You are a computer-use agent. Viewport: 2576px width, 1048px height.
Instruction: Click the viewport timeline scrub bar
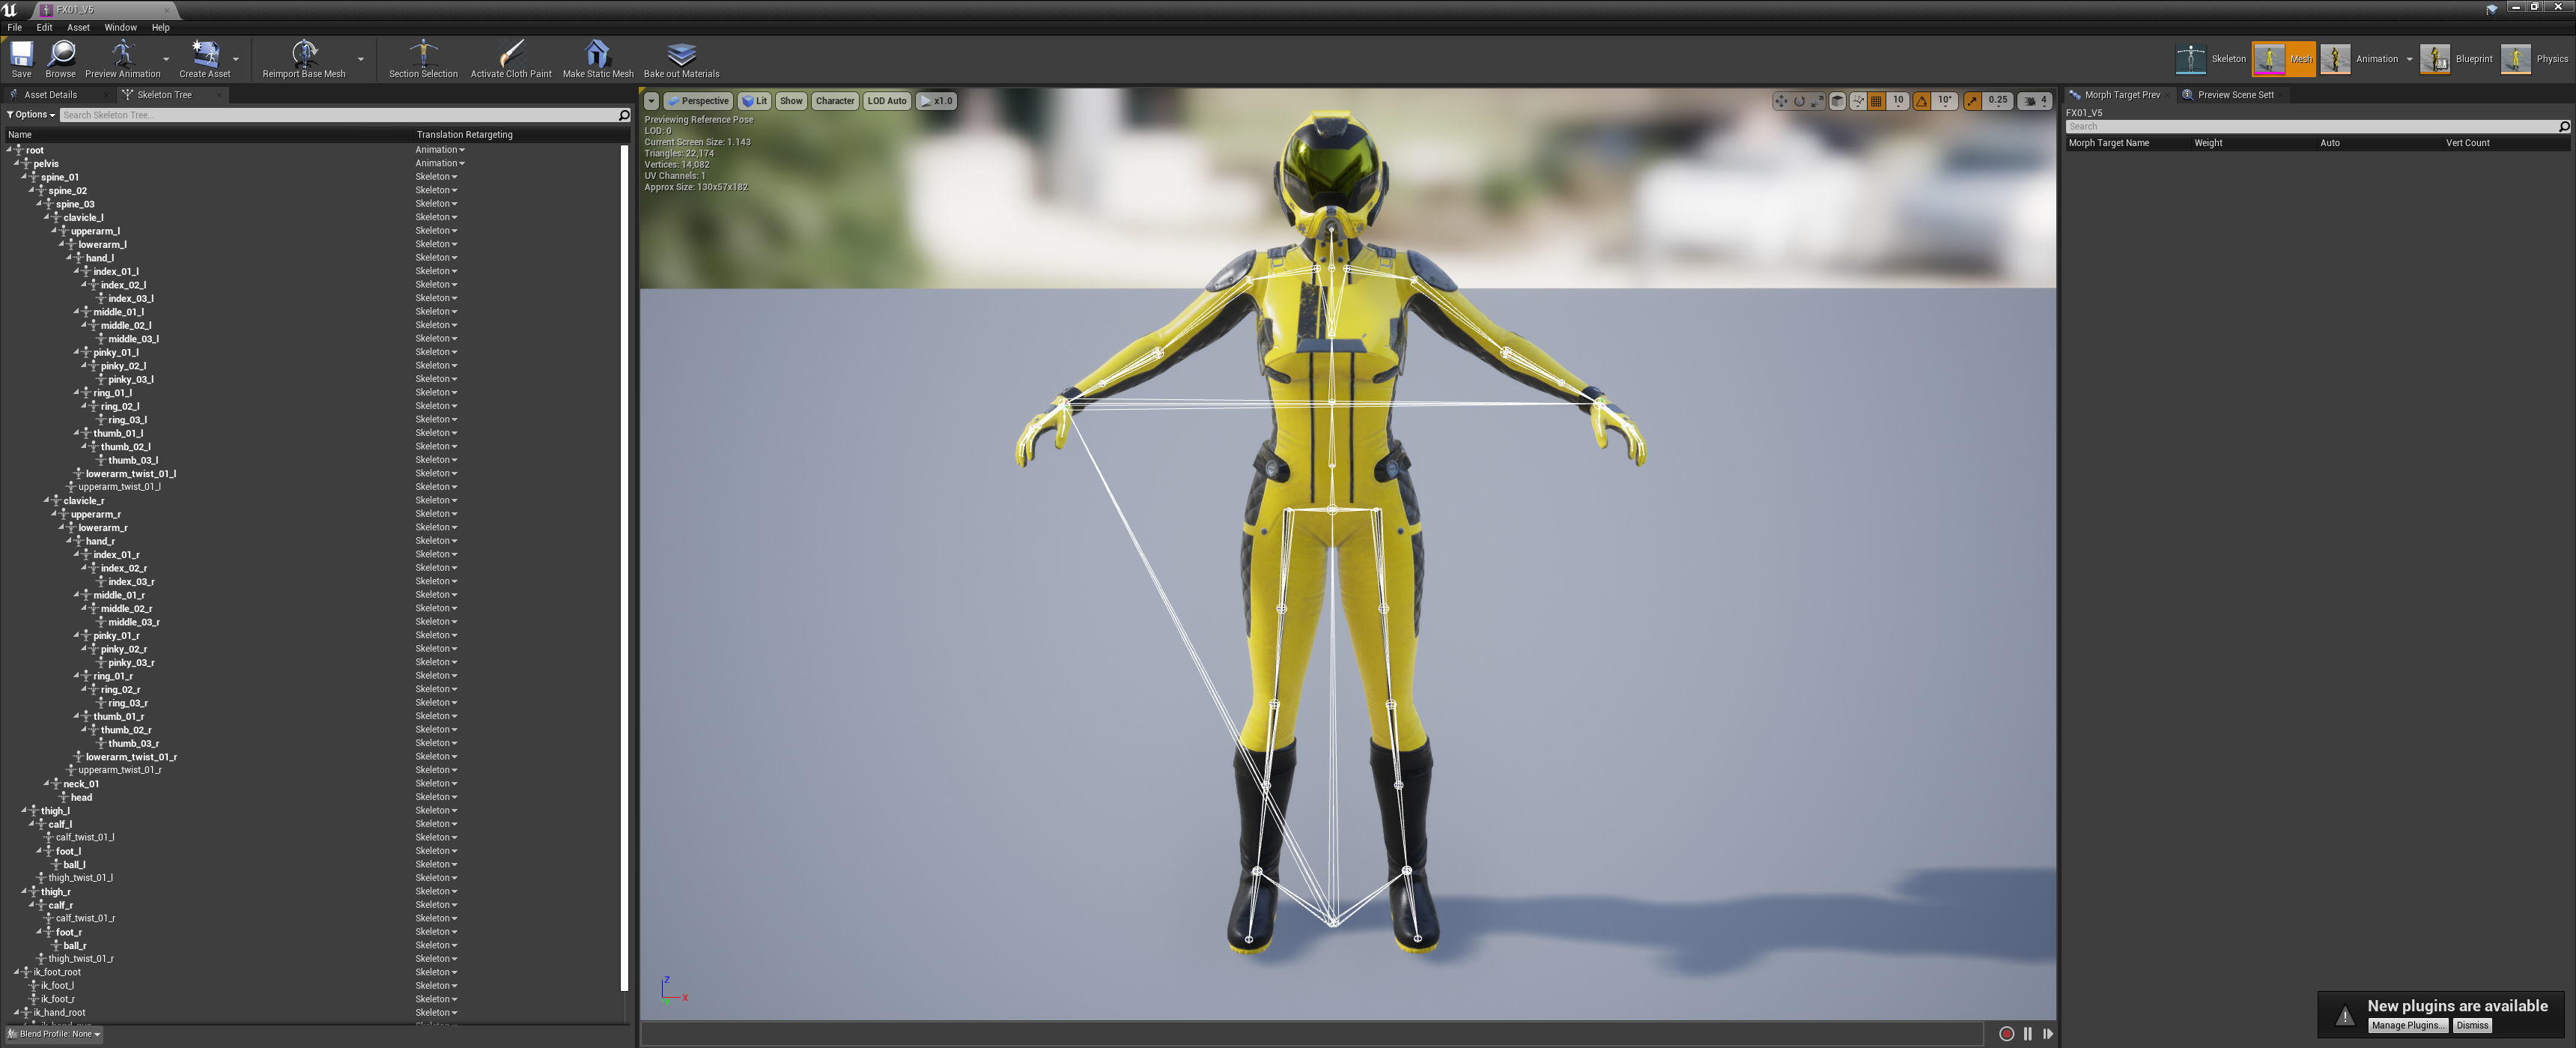click(1310, 1034)
